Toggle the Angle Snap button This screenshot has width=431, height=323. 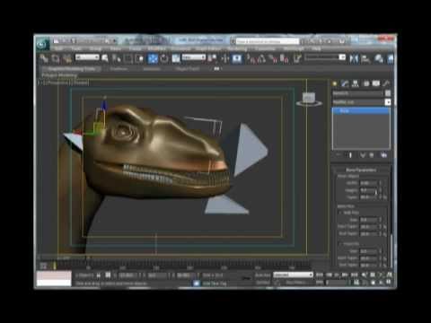261,58
